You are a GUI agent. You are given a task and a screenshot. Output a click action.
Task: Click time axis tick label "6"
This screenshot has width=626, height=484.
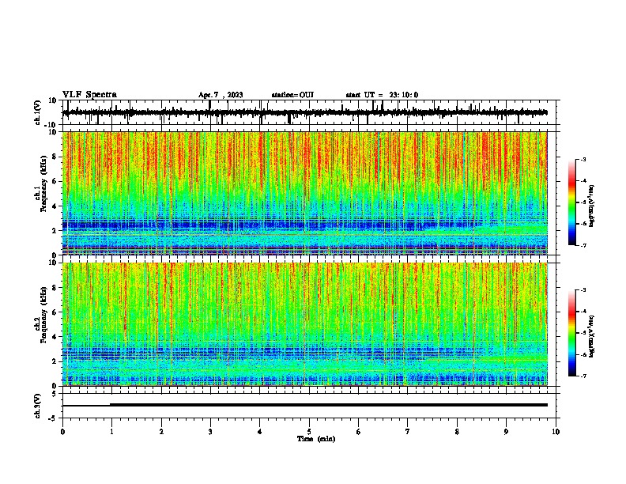[359, 432]
